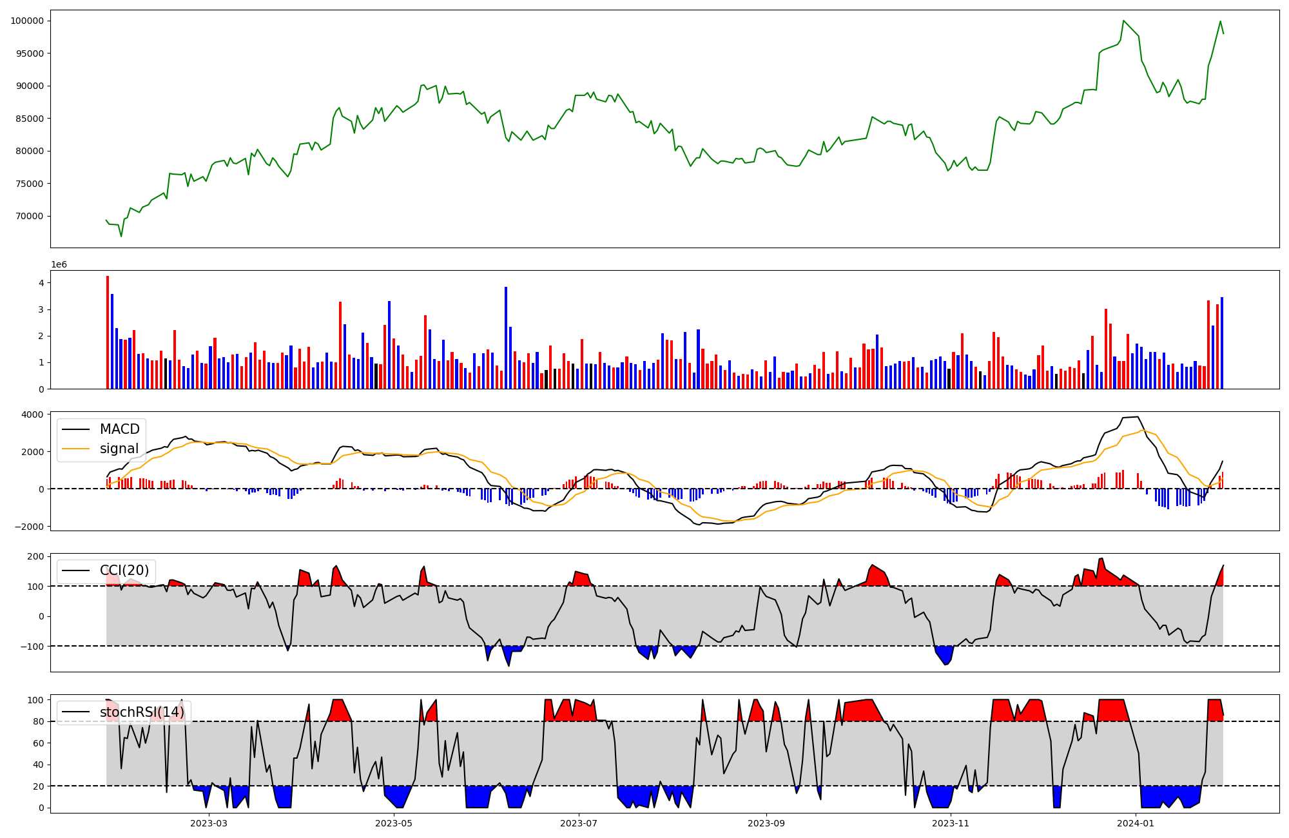Click the 70000 price axis tick label
Screen dimensions: 1289x838
(30, 216)
